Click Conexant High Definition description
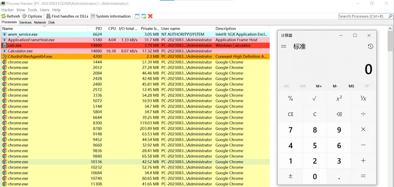 (241, 57)
